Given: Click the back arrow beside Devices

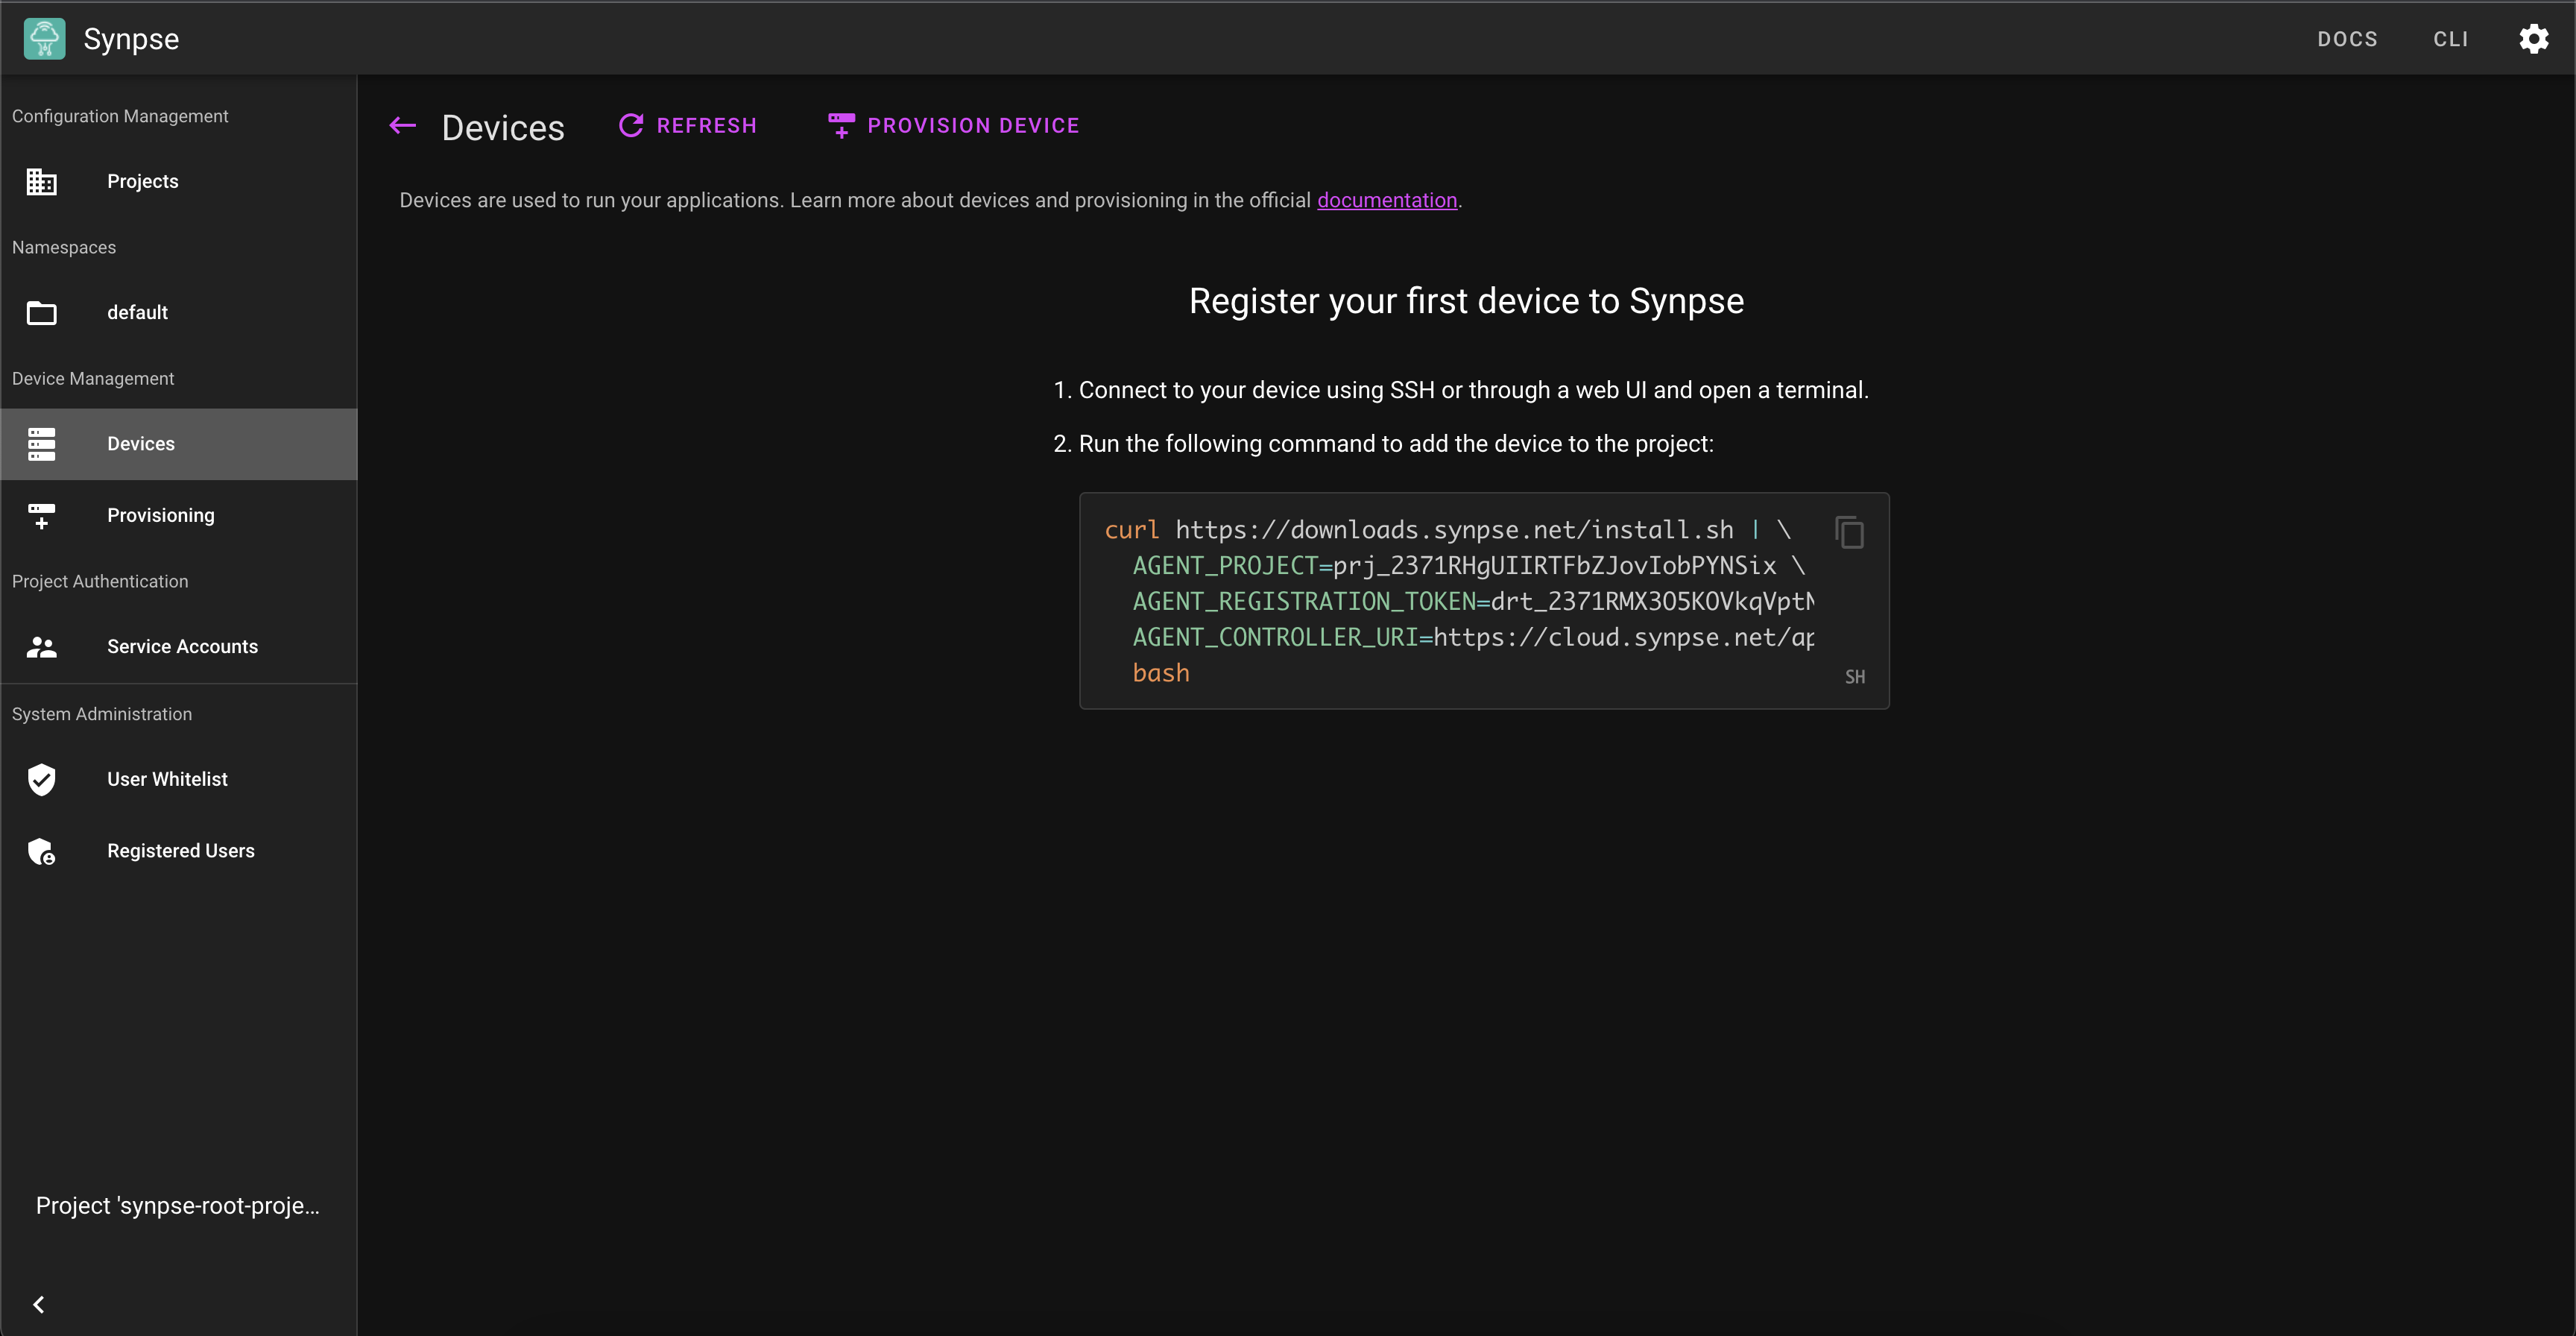Looking at the screenshot, I should tap(403, 126).
